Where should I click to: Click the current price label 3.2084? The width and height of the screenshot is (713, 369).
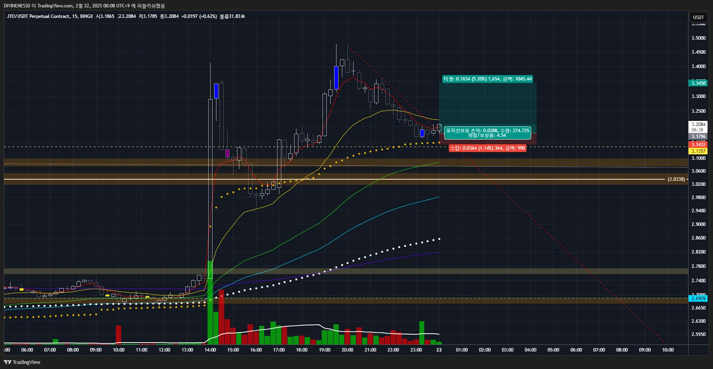click(x=698, y=124)
